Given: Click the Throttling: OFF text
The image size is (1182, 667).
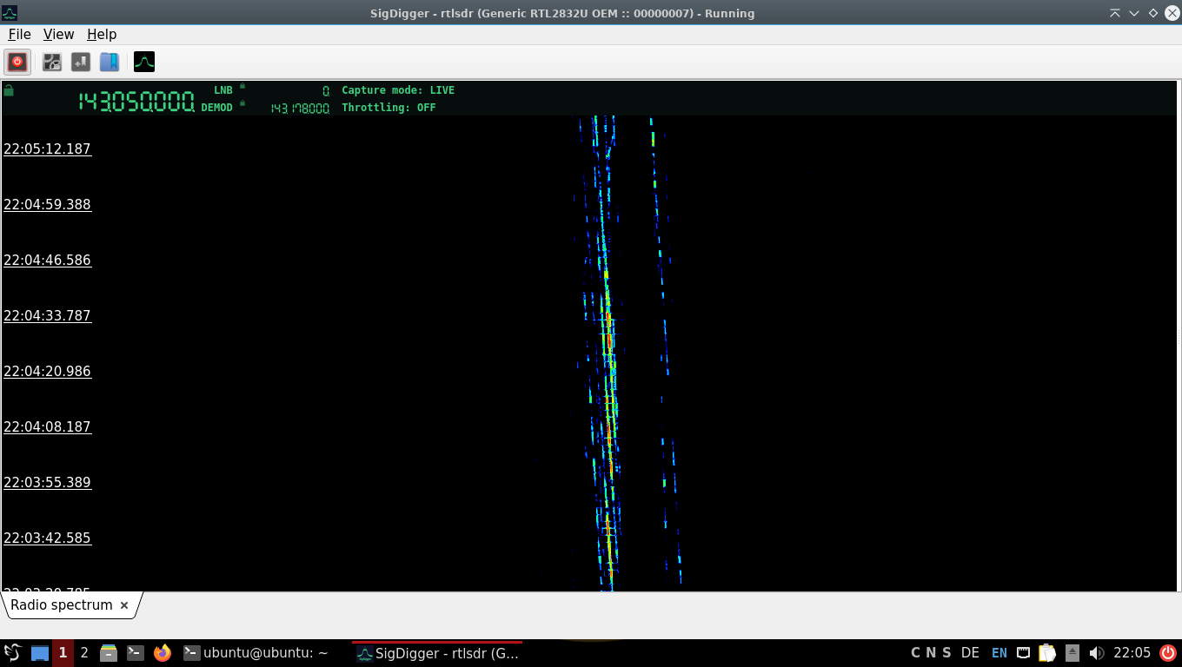Looking at the screenshot, I should [388, 108].
